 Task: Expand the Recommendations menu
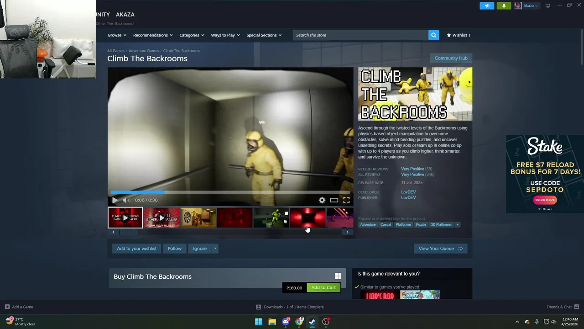click(x=153, y=35)
